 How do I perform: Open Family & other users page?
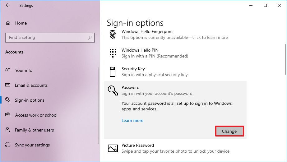pyautogui.click(x=34, y=130)
